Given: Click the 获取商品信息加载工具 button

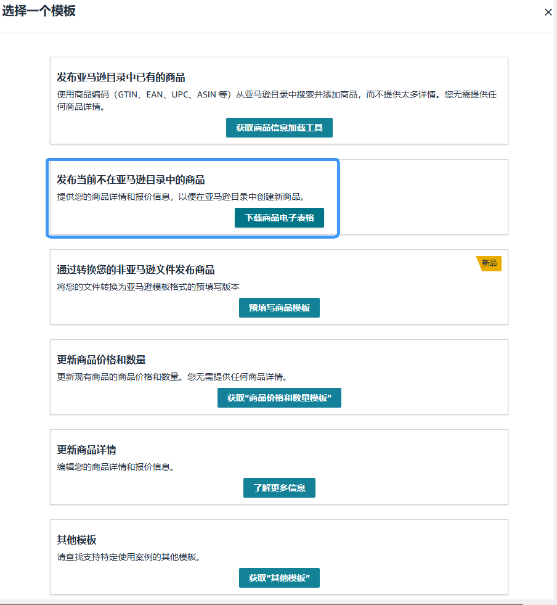Looking at the screenshot, I should pyautogui.click(x=279, y=128).
